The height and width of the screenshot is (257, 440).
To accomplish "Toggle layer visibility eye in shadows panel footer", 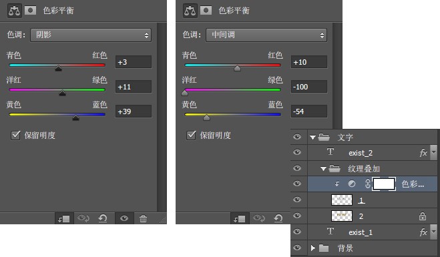I will pyautogui.click(x=124, y=218).
